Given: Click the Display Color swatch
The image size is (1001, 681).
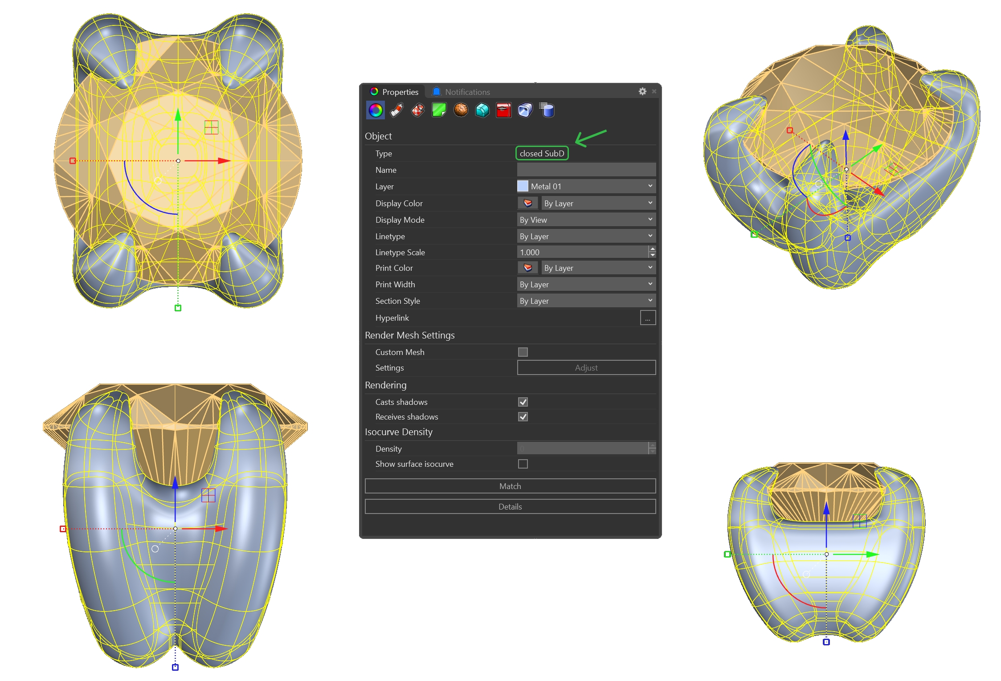Looking at the screenshot, I should coord(528,204).
